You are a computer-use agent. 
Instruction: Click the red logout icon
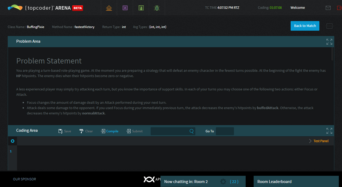339,8
